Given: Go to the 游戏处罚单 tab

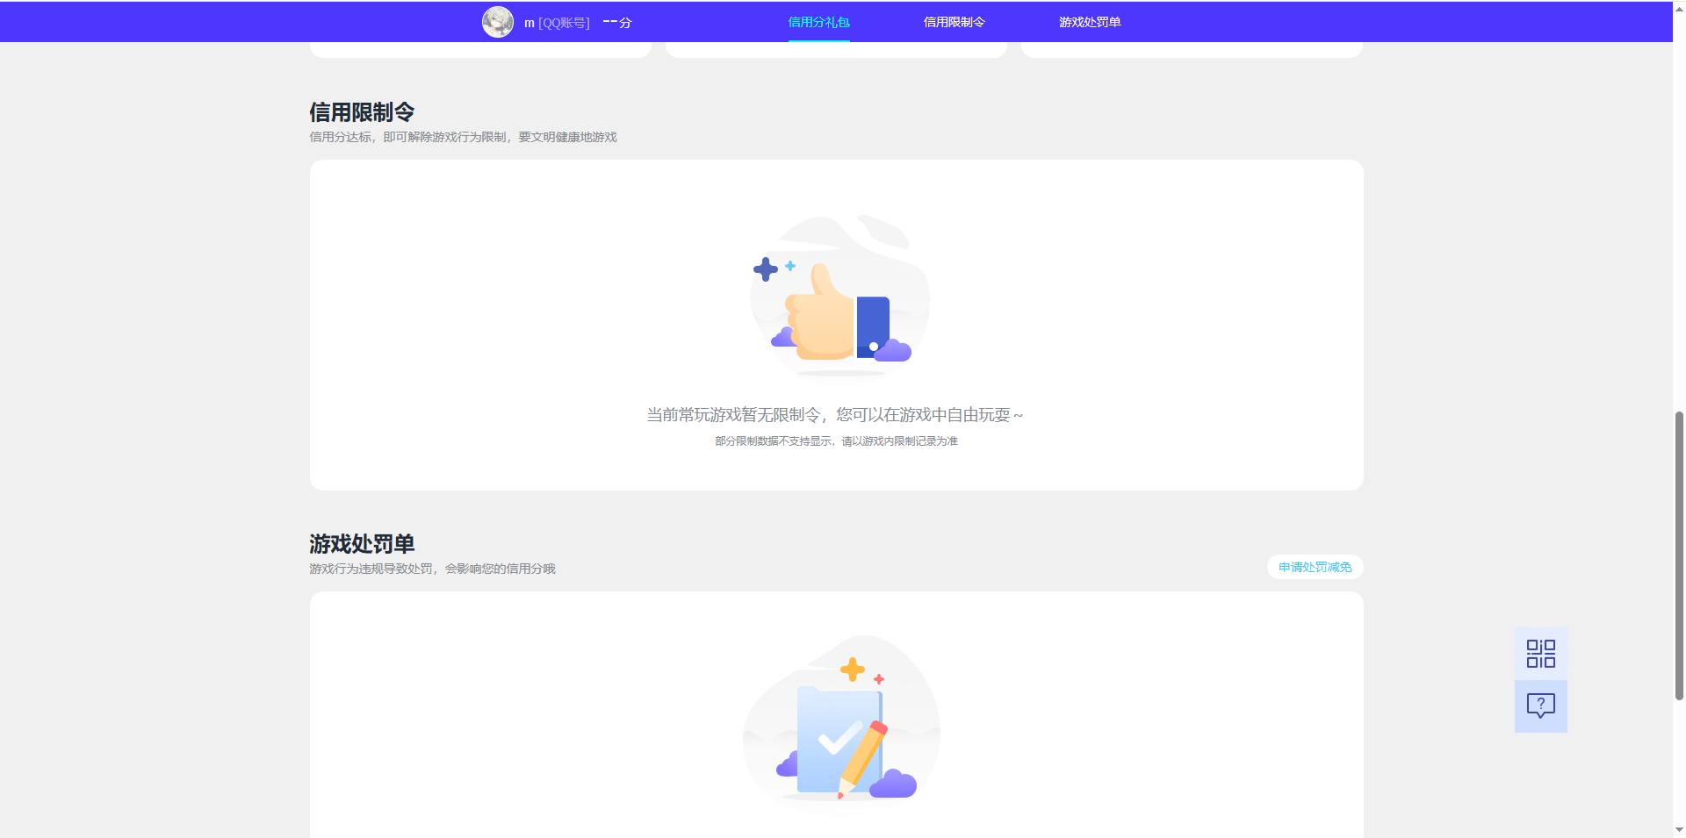Looking at the screenshot, I should pos(1089,22).
